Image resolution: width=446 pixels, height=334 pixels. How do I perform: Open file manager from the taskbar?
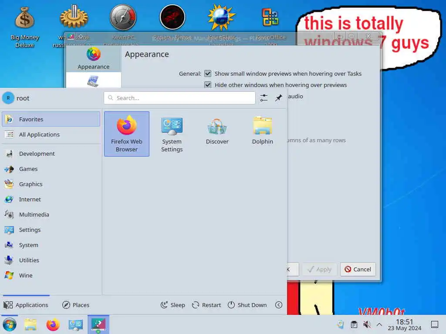pos(30,324)
